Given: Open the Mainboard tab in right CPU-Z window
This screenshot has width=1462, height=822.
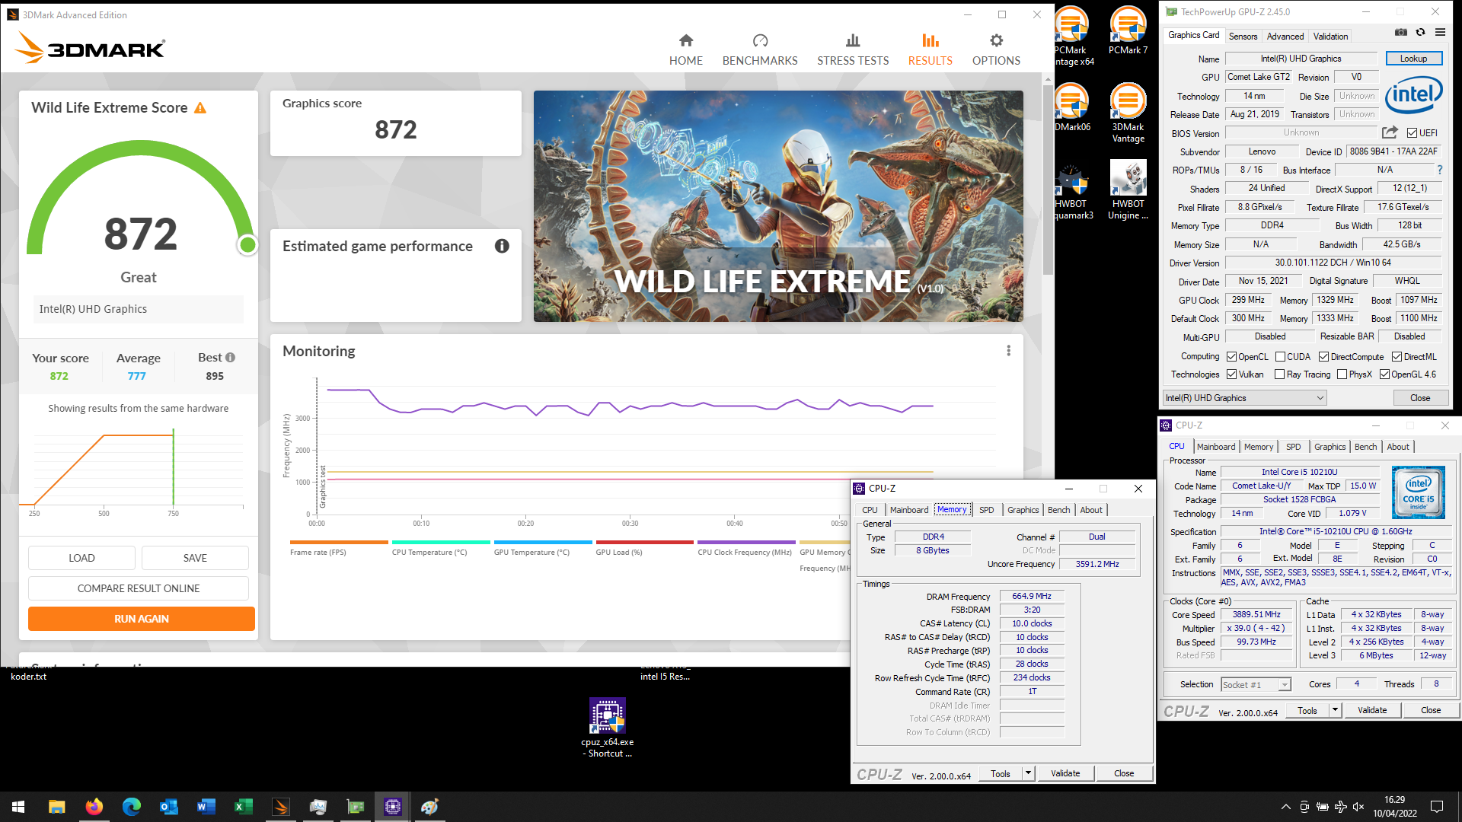Looking at the screenshot, I should pyautogui.click(x=1216, y=447).
